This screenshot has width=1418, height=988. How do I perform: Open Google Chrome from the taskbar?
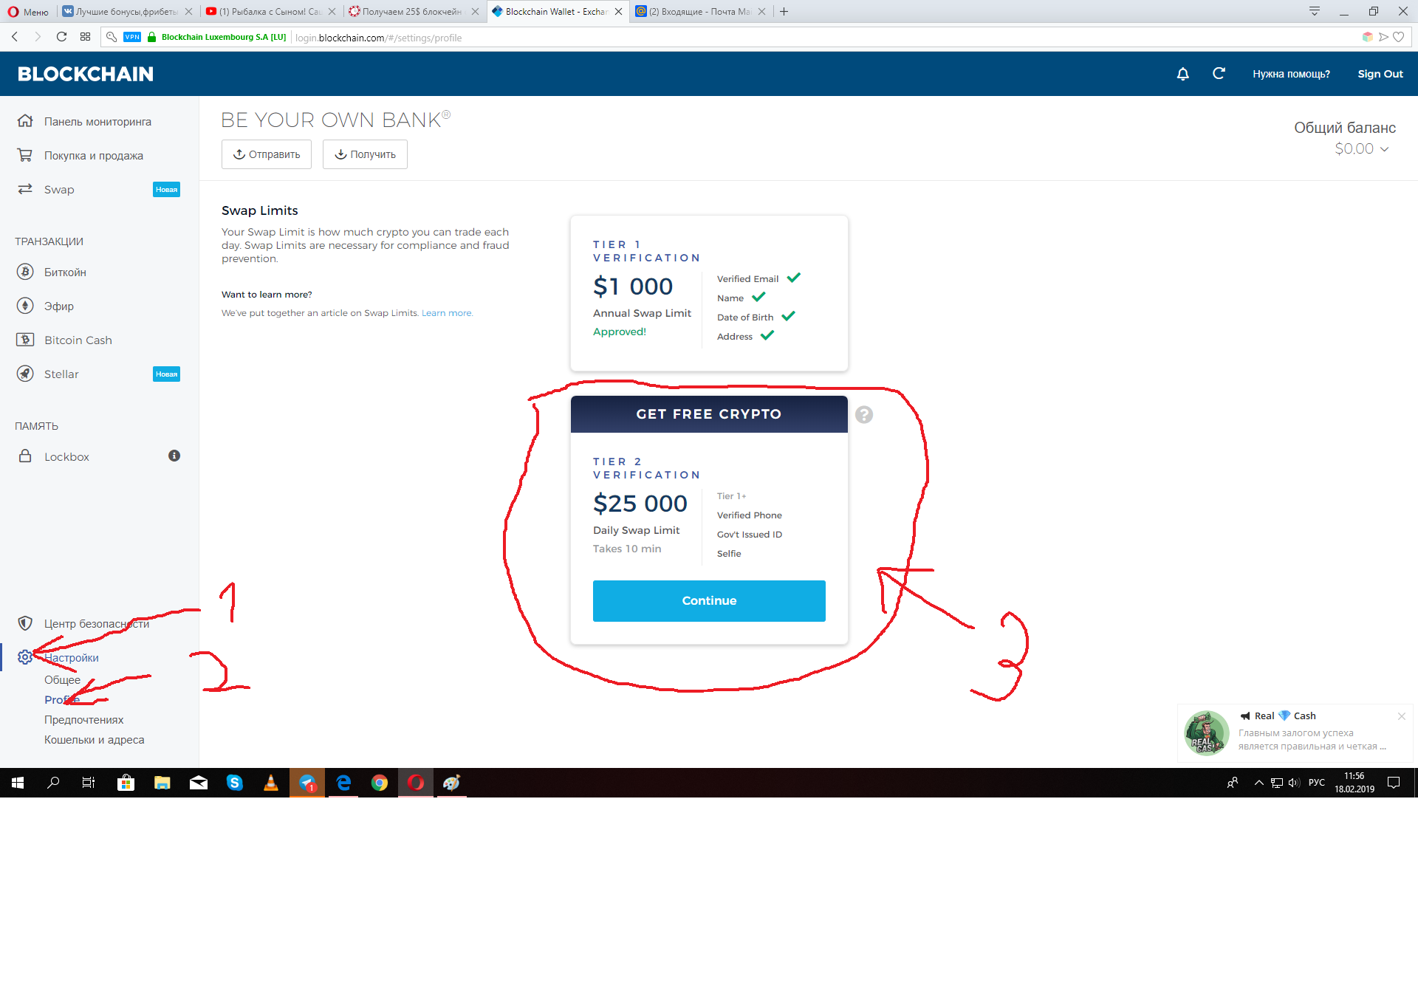[x=380, y=783]
